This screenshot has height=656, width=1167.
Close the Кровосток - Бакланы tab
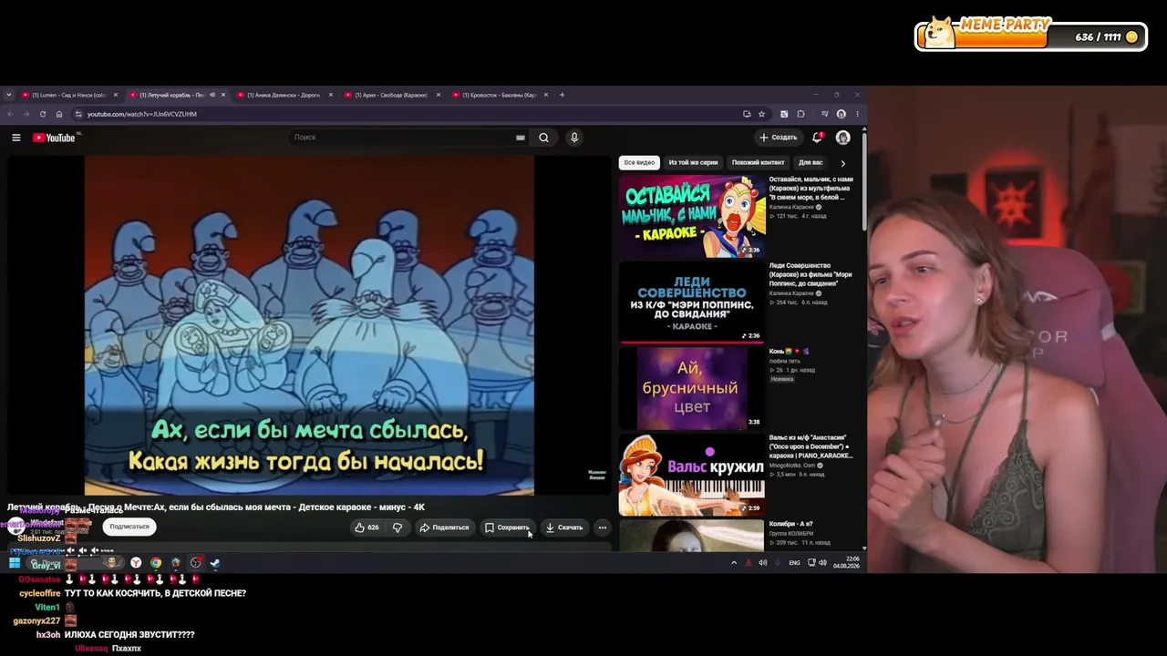point(546,95)
